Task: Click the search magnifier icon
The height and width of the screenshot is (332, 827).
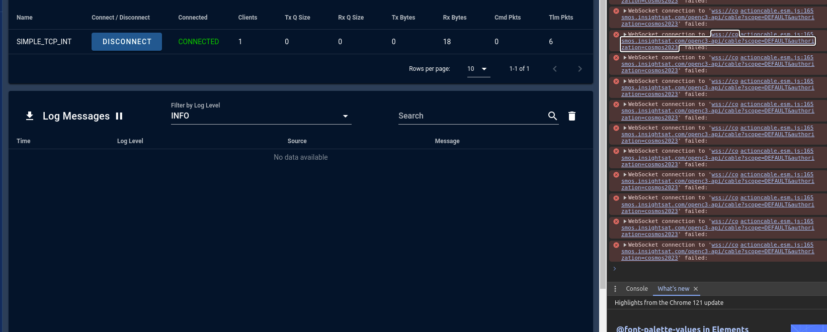Action: pos(552,116)
